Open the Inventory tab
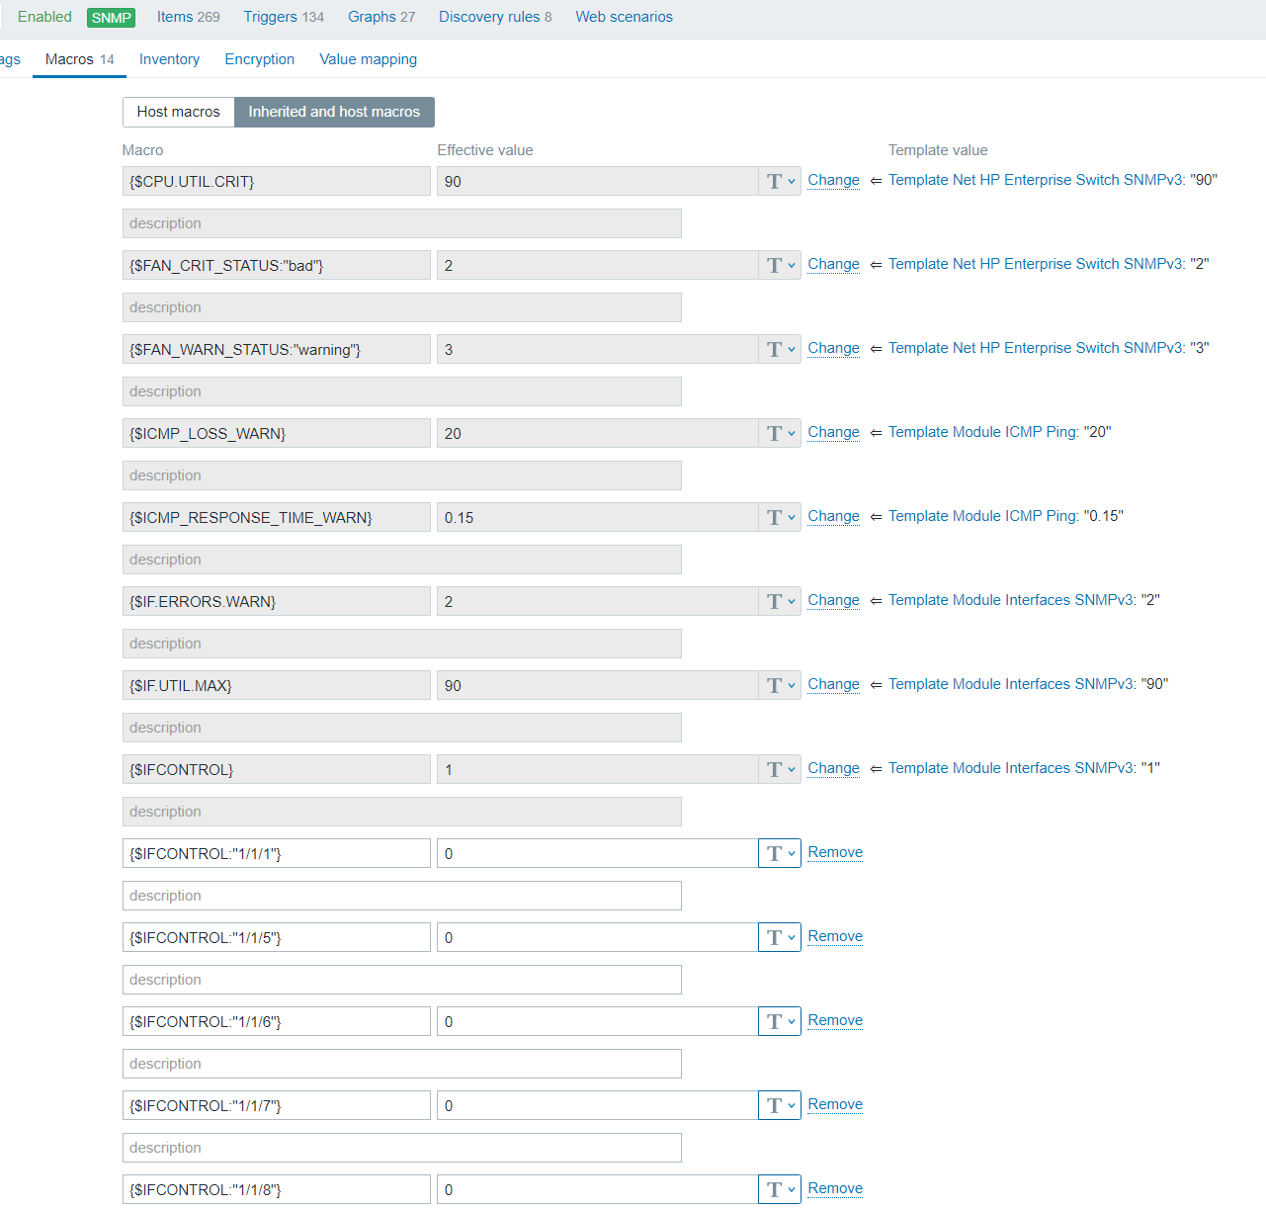 [x=169, y=59]
